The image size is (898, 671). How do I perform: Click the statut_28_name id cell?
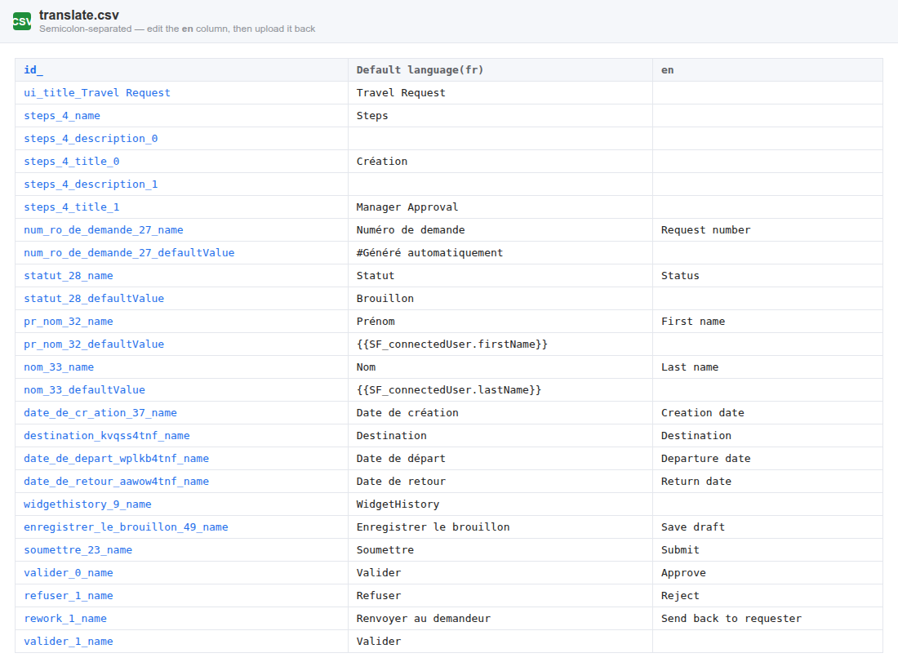pos(181,276)
